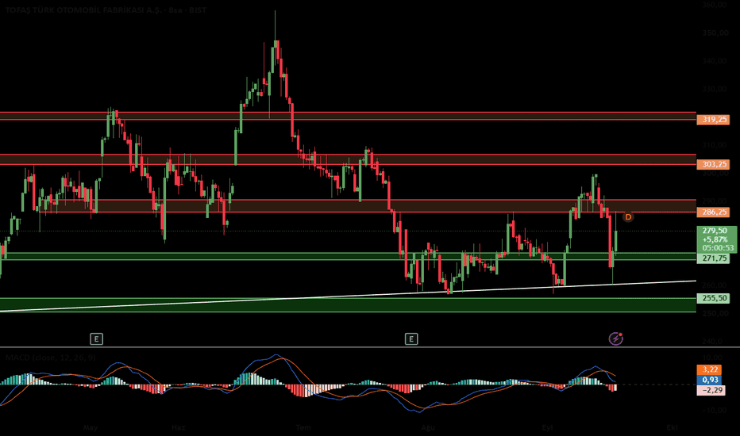Image resolution: width=740 pixels, height=436 pixels.
Task: Select the 271,75 support level label
Action: pyautogui.click(x=714, y=258)
